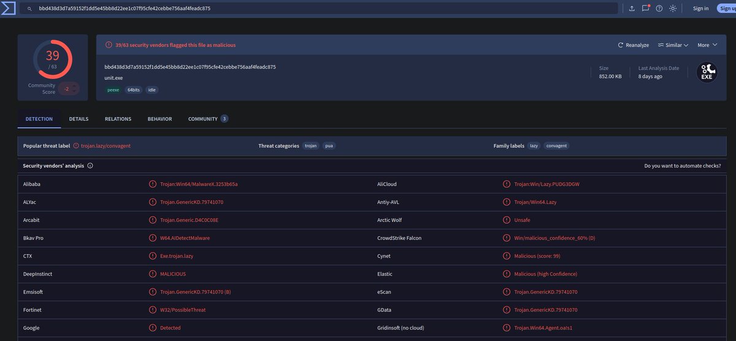Viewport: 736px width, 341px height.
Task: Click Malicious (score: 99) text
Action: [x=537, y=256]
